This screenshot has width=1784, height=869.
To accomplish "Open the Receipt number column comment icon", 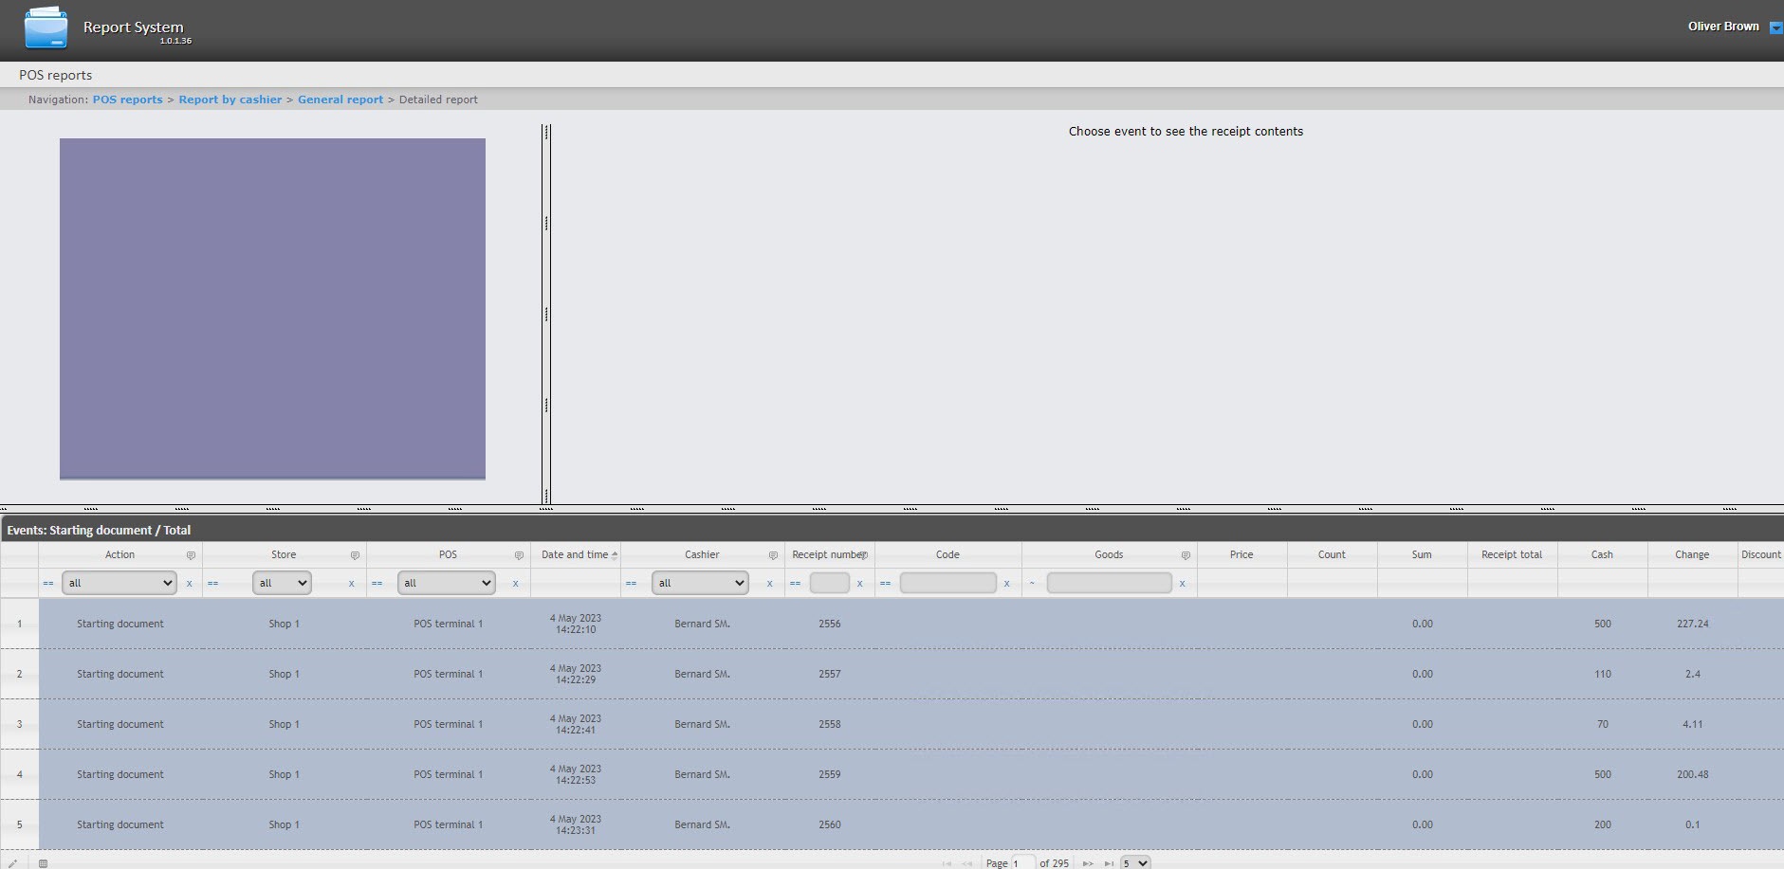I will (863, 555).
